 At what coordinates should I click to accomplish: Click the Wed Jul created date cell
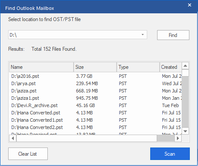172,83
